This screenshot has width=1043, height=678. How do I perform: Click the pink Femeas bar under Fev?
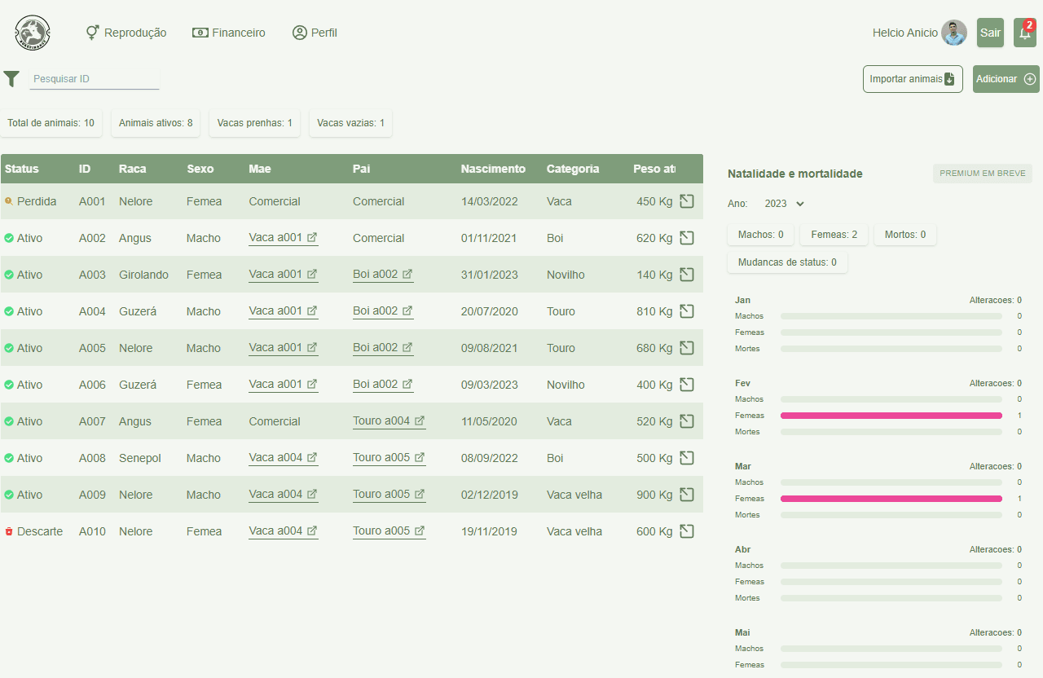click(891, 415)
